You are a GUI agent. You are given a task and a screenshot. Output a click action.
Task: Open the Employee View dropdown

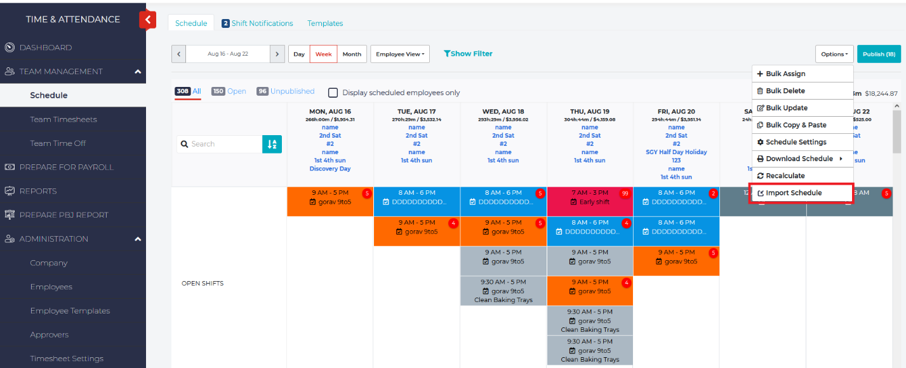[400, 55]
